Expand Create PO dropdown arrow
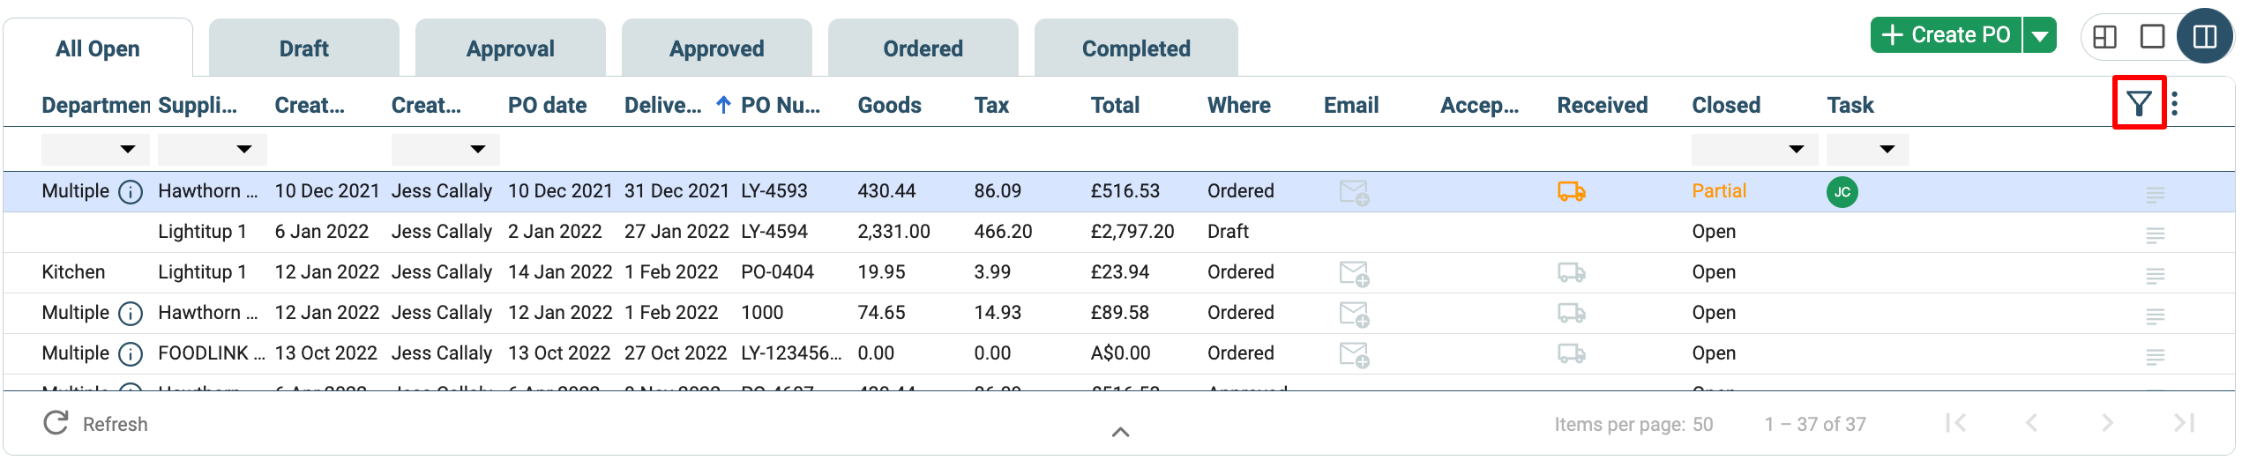 click(2040, 36)
